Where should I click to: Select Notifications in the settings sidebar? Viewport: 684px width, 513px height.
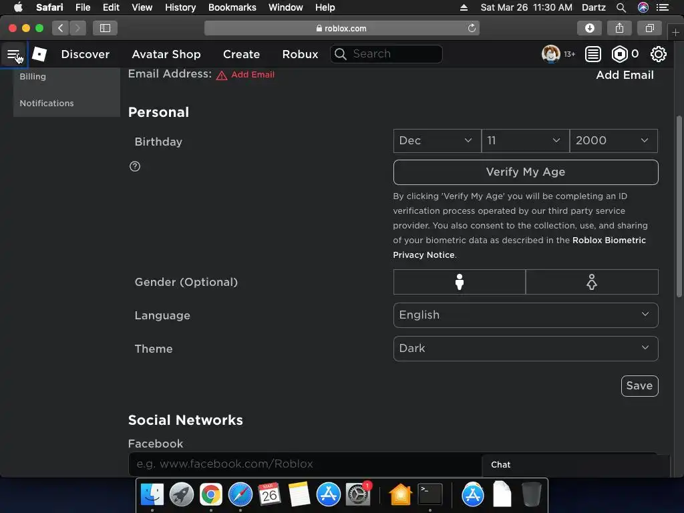47,104
